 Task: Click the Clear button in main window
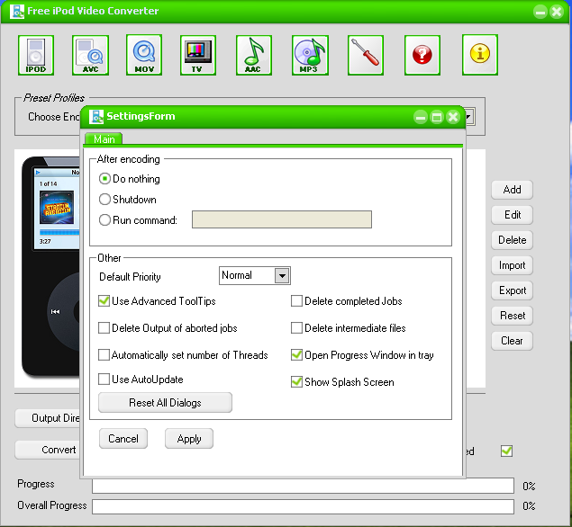(x=513, y=341)
